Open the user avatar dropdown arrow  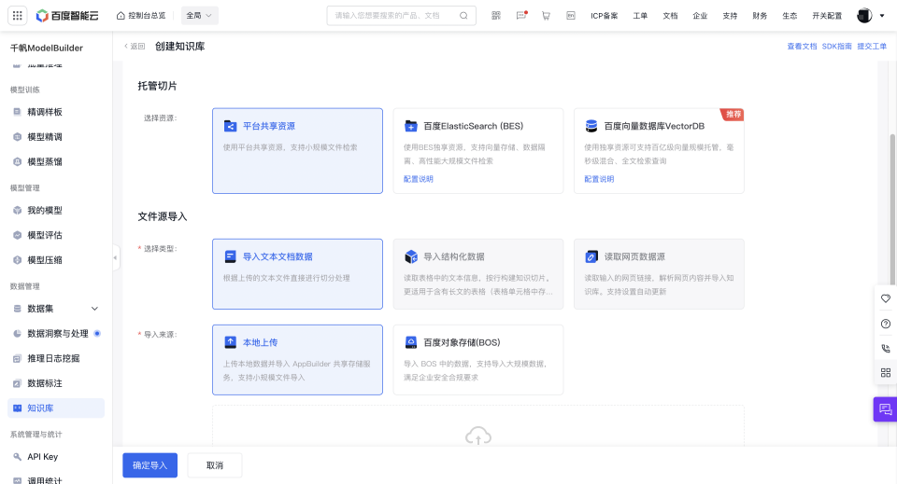[882, 16]
